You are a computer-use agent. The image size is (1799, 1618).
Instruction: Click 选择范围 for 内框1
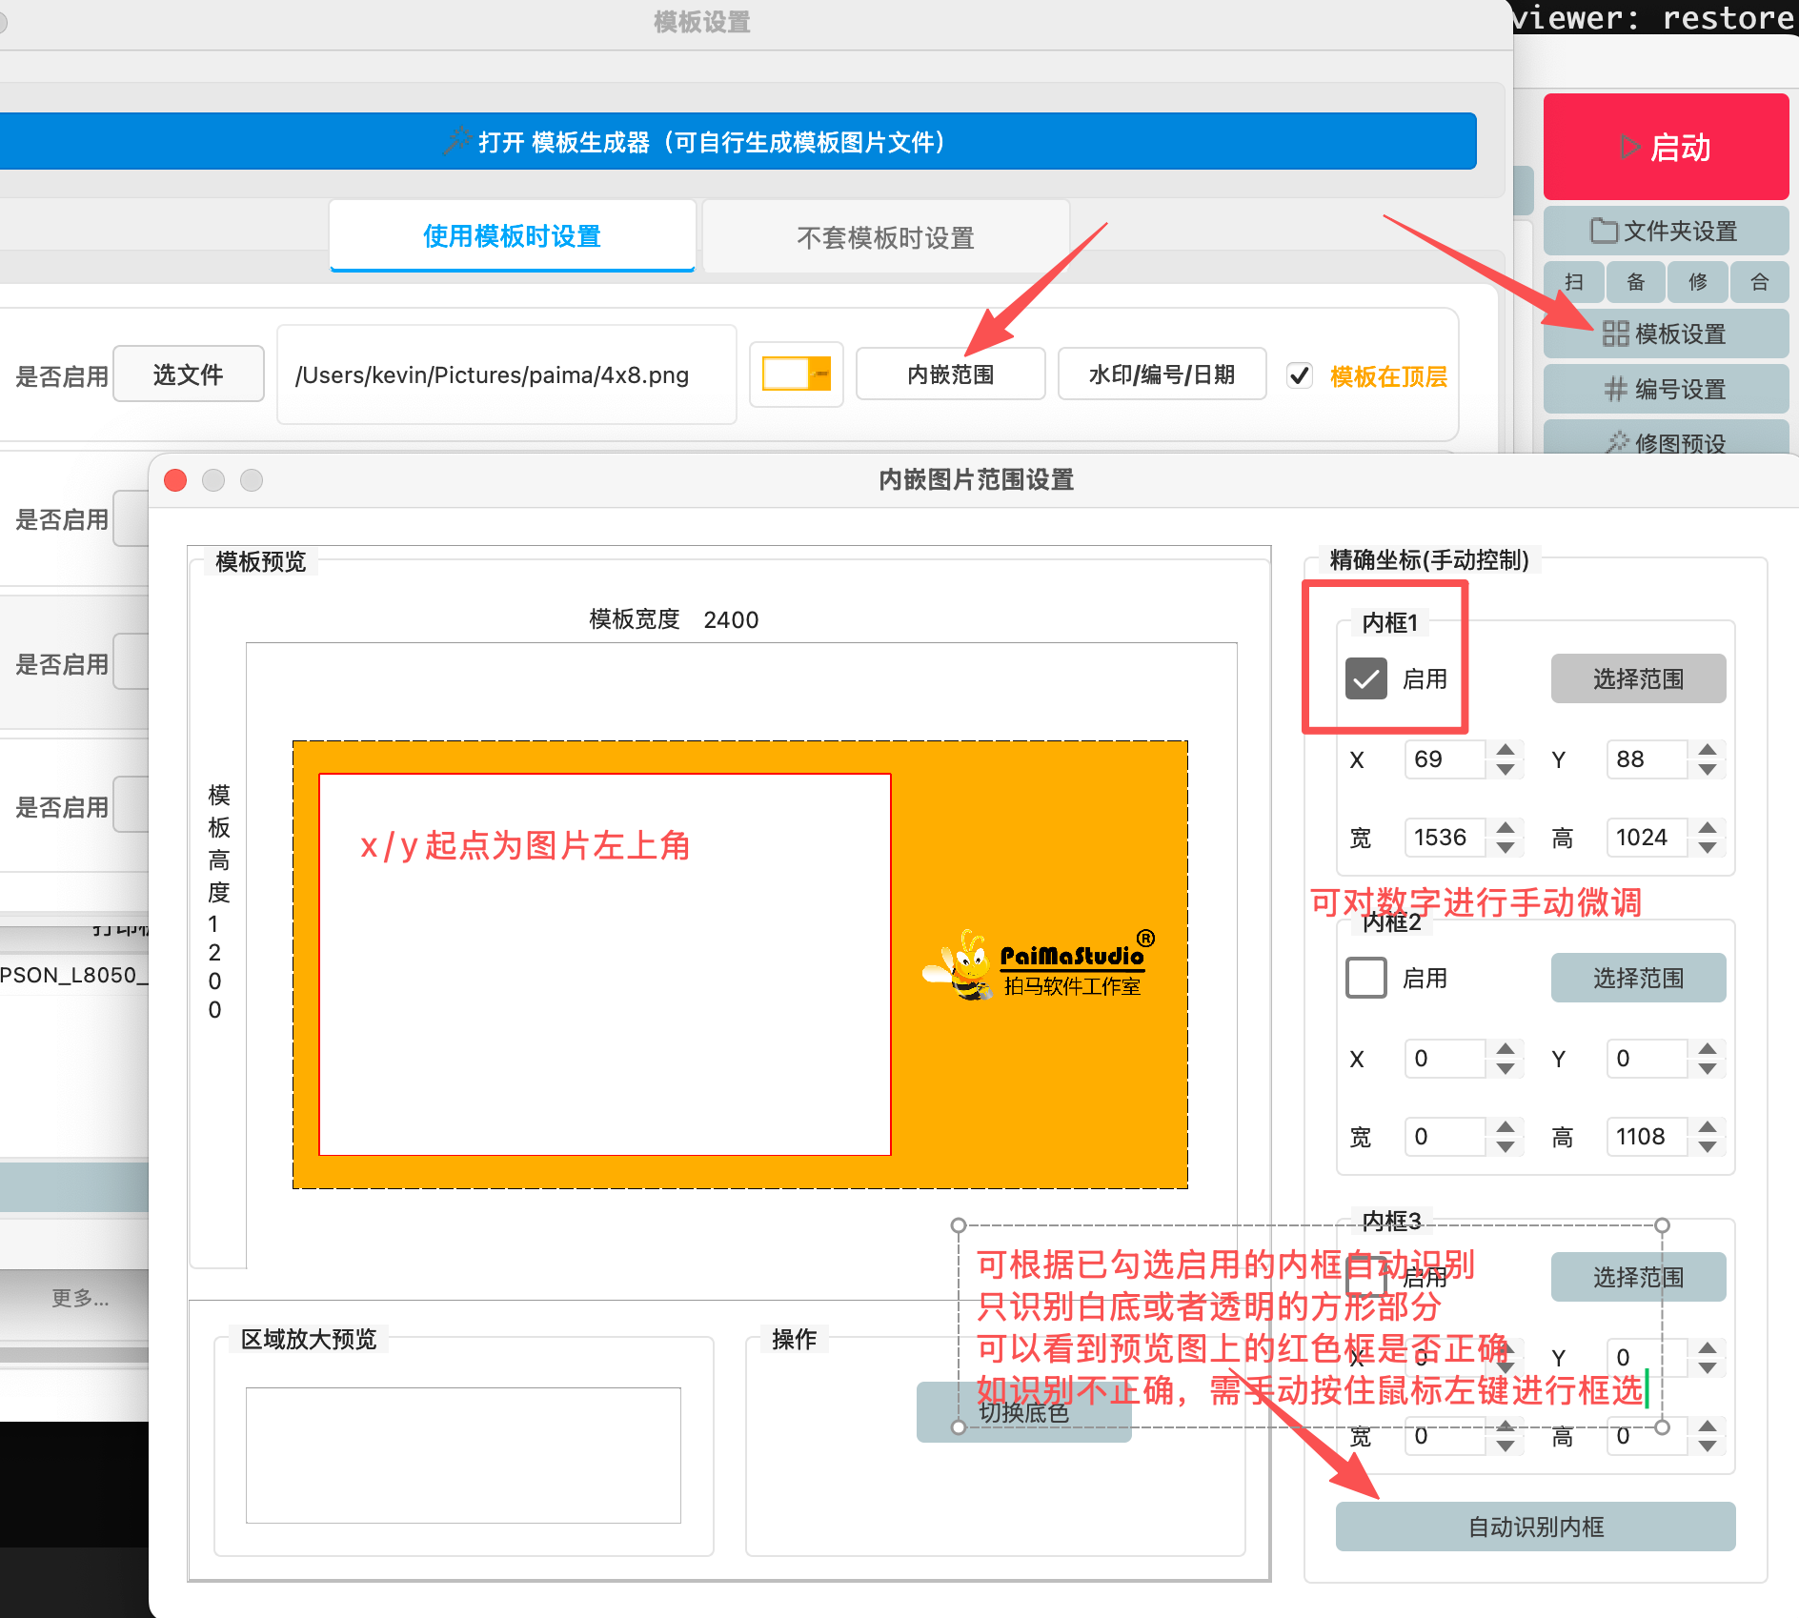1638,678
